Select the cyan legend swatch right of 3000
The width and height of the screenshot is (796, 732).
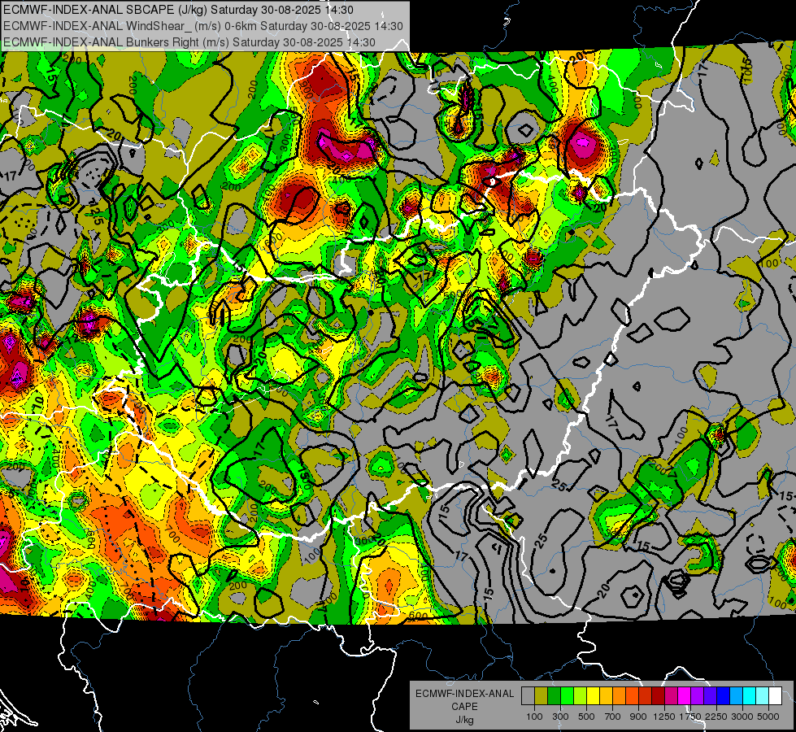click(750, 696)
